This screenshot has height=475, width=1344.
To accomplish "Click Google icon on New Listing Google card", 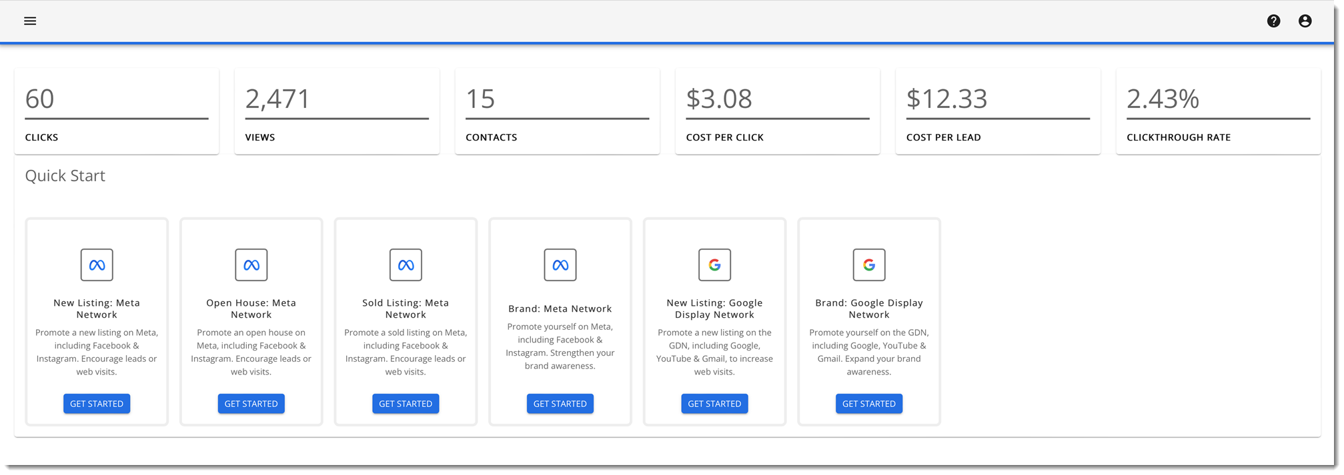I will pos(714,265).
